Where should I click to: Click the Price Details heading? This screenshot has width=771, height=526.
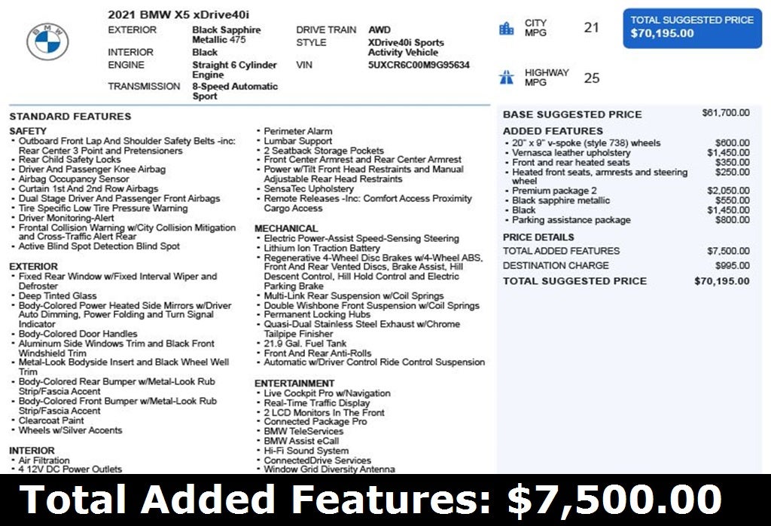pos(538,237)
